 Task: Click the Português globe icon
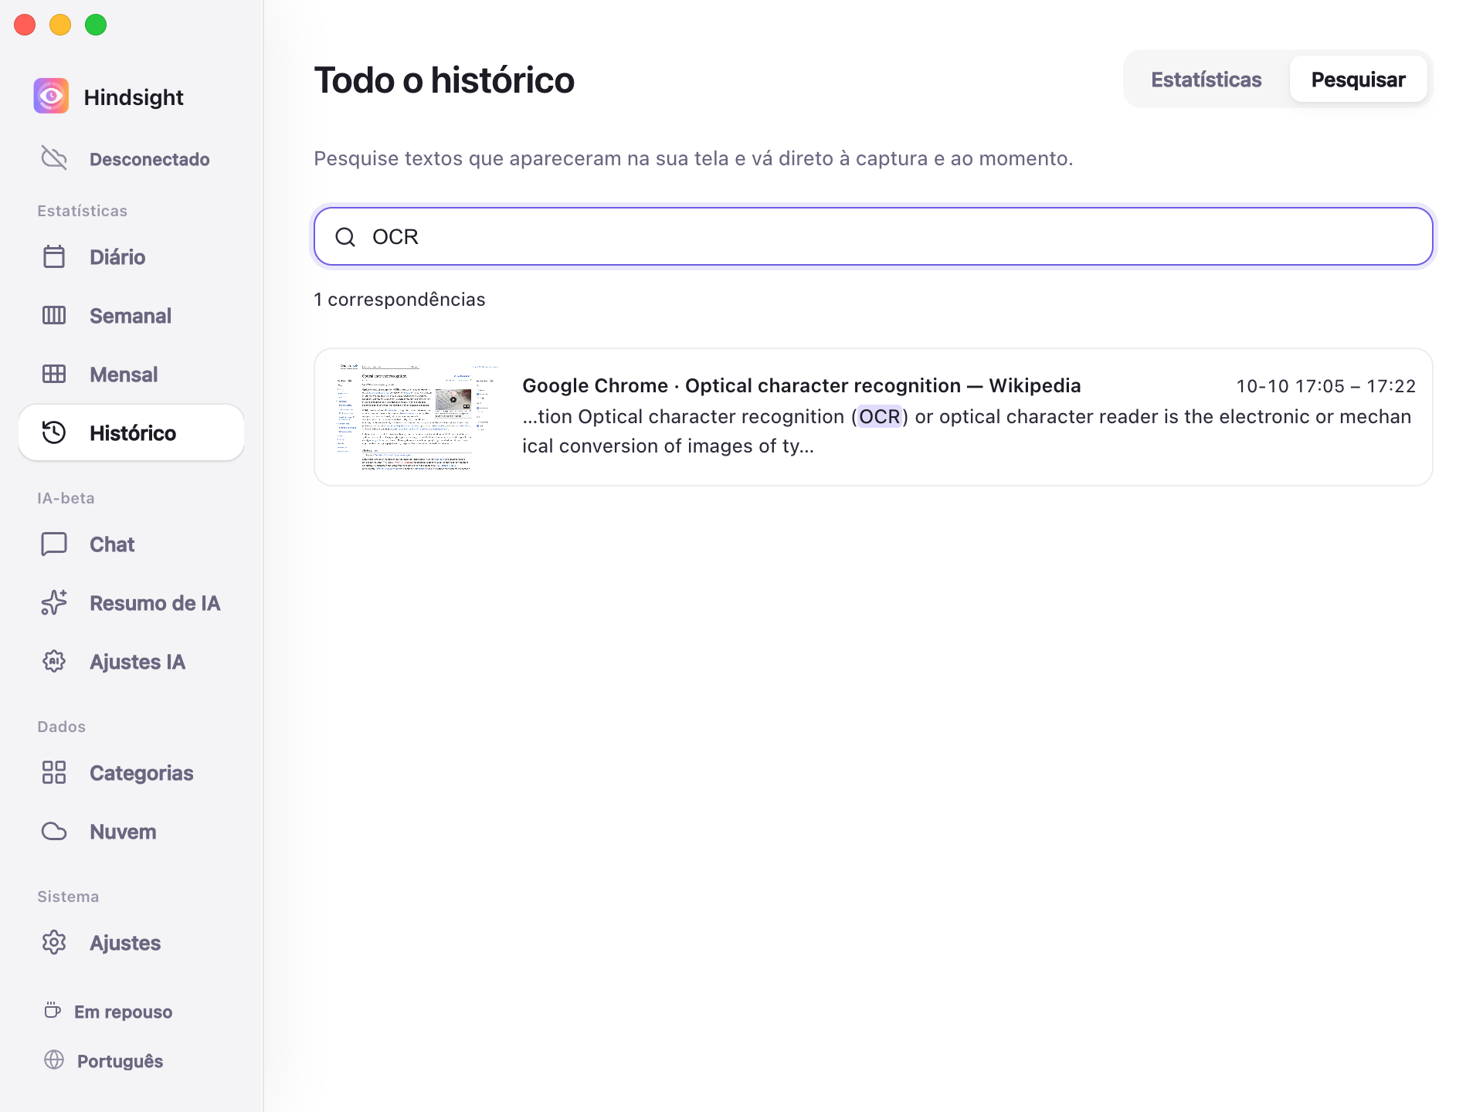coord(54,1059)
